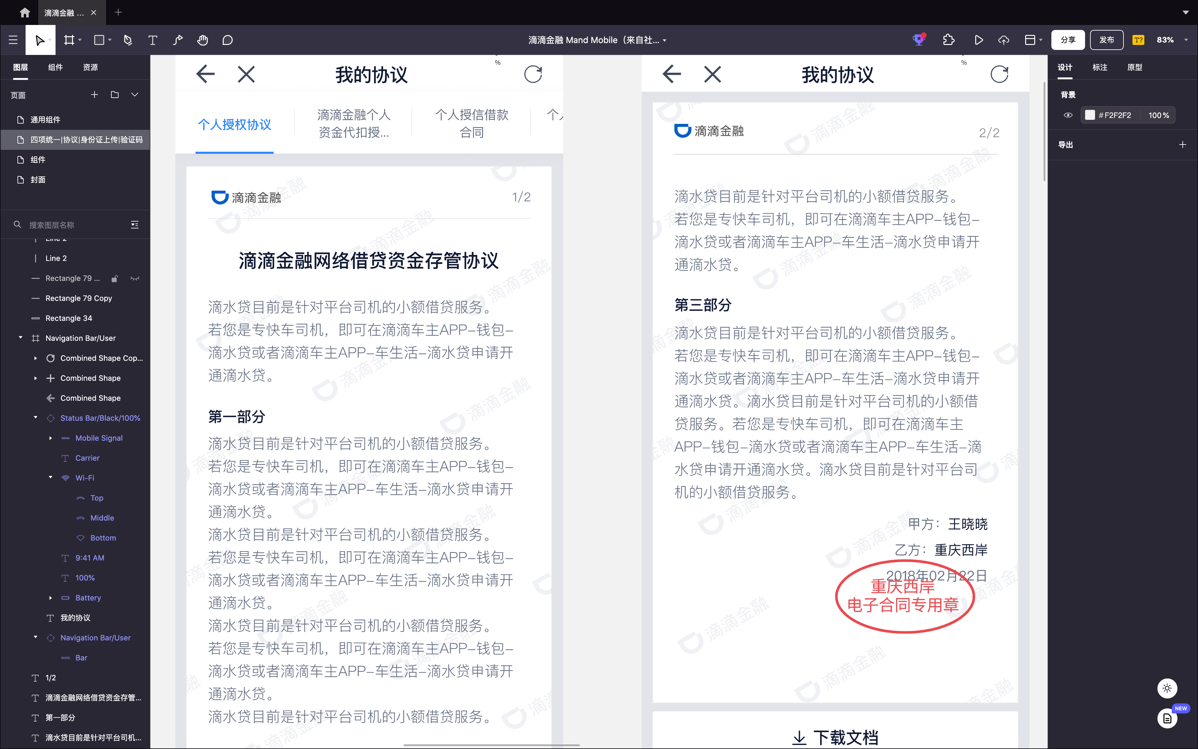Screen dimensions: 1198x749
Task: Toggle visibility of Rectangle 79 layer
Action: (135, 278)
